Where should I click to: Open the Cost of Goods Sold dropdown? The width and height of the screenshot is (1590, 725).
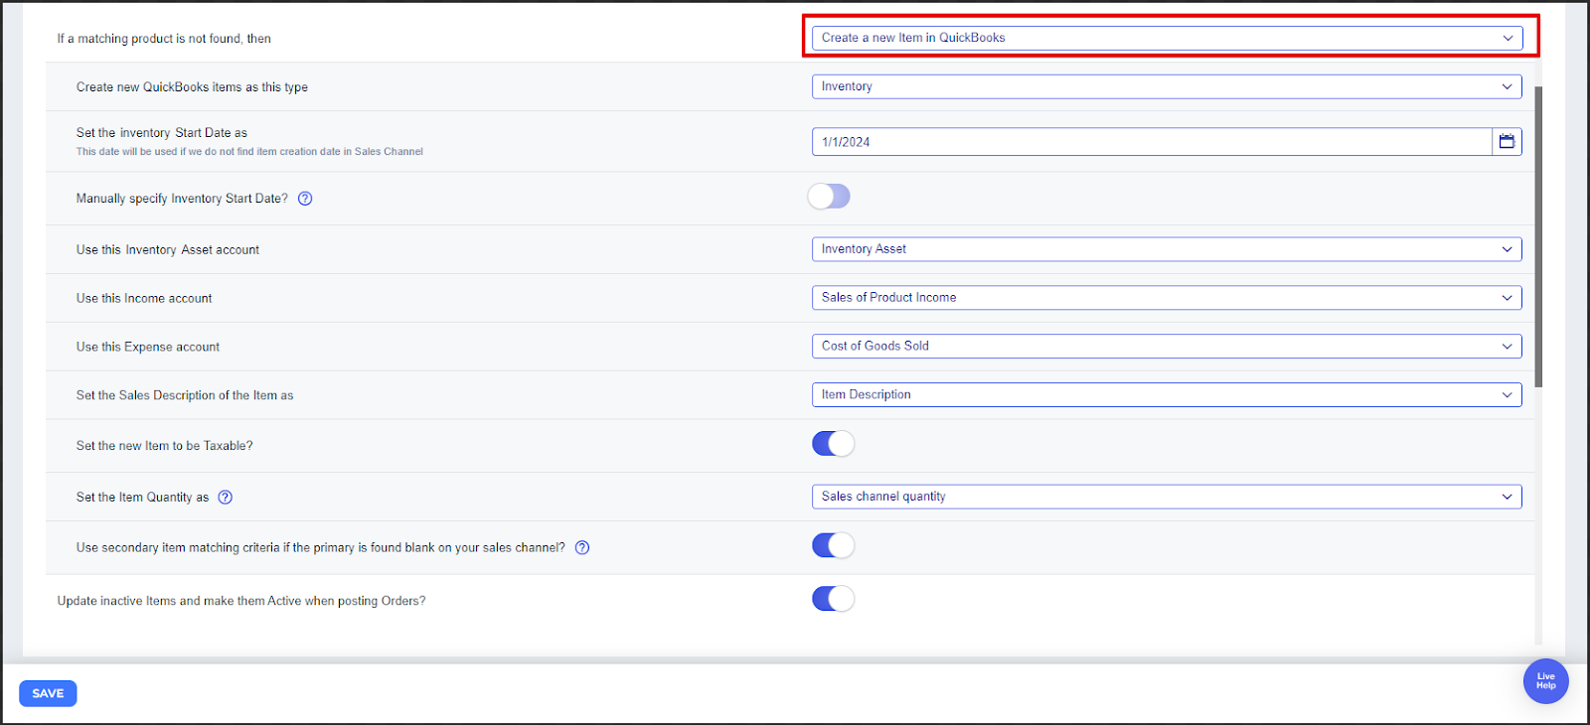pos(1167,347)
